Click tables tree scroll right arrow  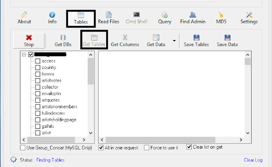tap(84, 140)
